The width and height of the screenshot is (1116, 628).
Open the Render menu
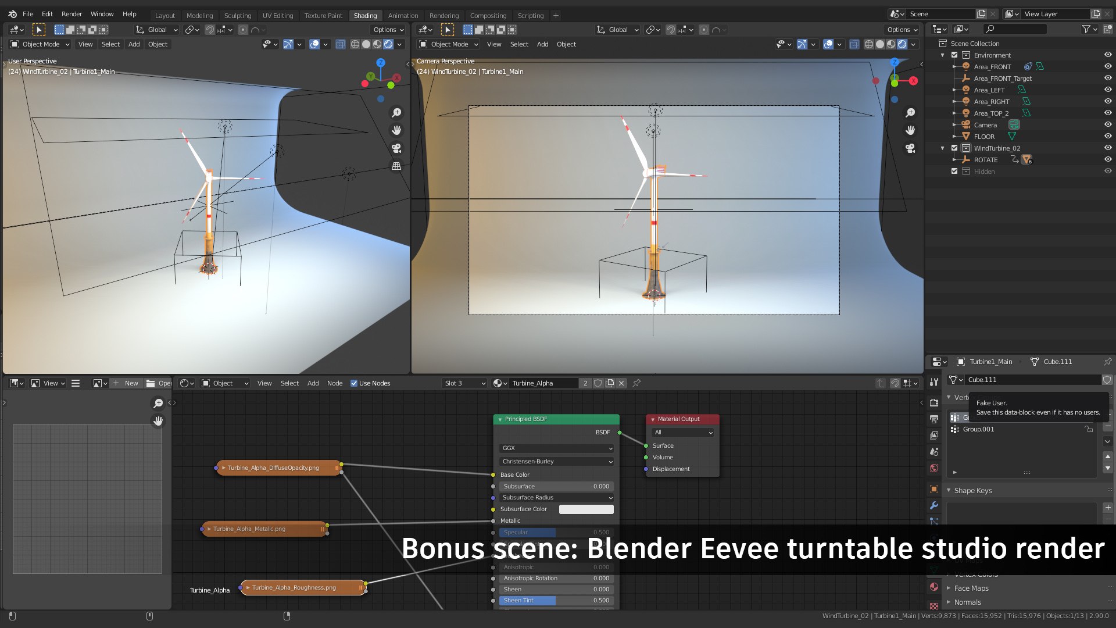click(x=71, y=14)
